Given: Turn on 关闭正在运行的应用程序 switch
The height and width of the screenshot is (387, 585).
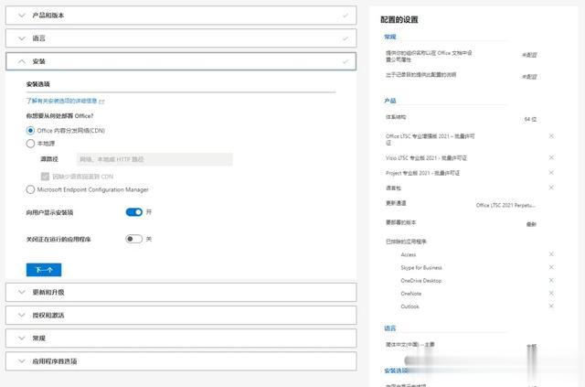Looking at the screenshot, I should tap(134, 239).
